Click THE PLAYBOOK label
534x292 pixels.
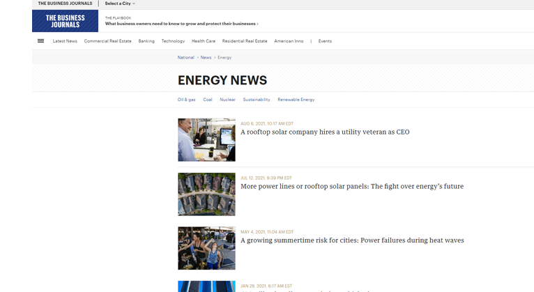click(118, 18)
